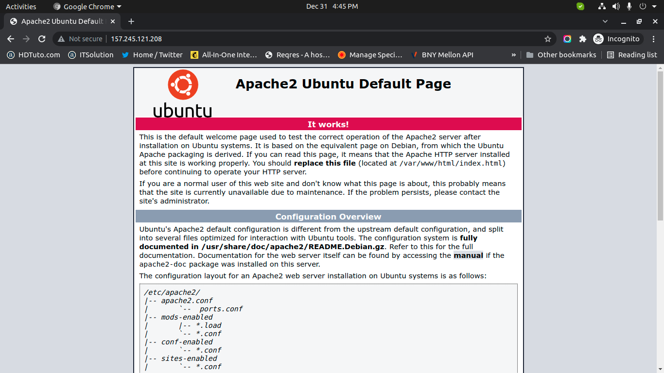Open the Incognito profile indicator
The image size is (664, 373).
click(x=617, y=39)
